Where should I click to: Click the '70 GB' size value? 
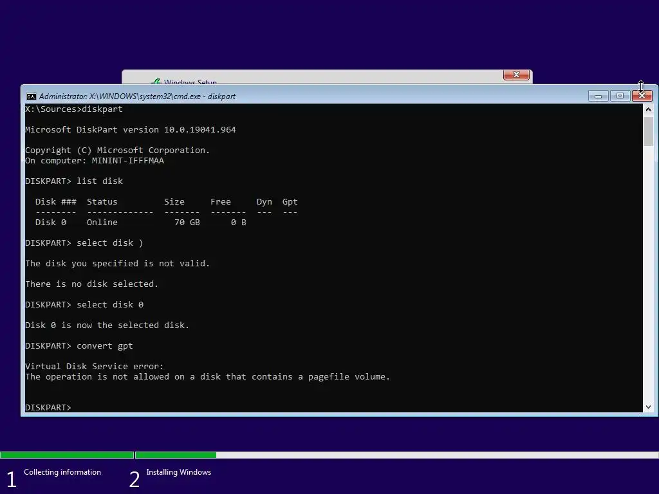coord(187,222)
